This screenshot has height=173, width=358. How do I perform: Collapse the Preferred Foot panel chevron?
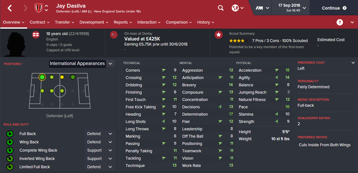click(353, 63)
